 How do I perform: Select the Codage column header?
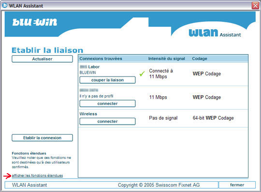[200, 59]
